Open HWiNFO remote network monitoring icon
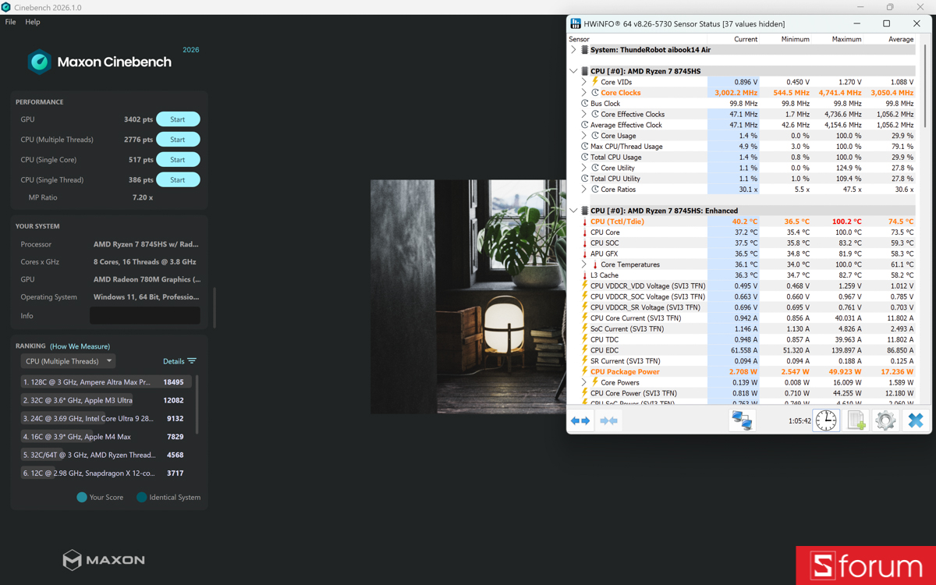The width and height of the screenshot is (936, 585). click(x=742, y=420)
